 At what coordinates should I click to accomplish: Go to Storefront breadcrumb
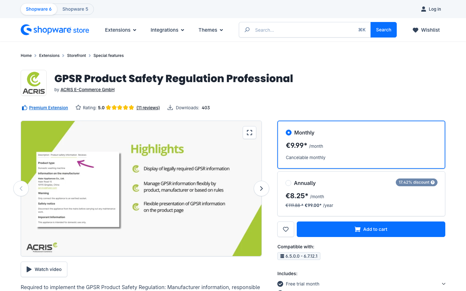pos(76,56)
